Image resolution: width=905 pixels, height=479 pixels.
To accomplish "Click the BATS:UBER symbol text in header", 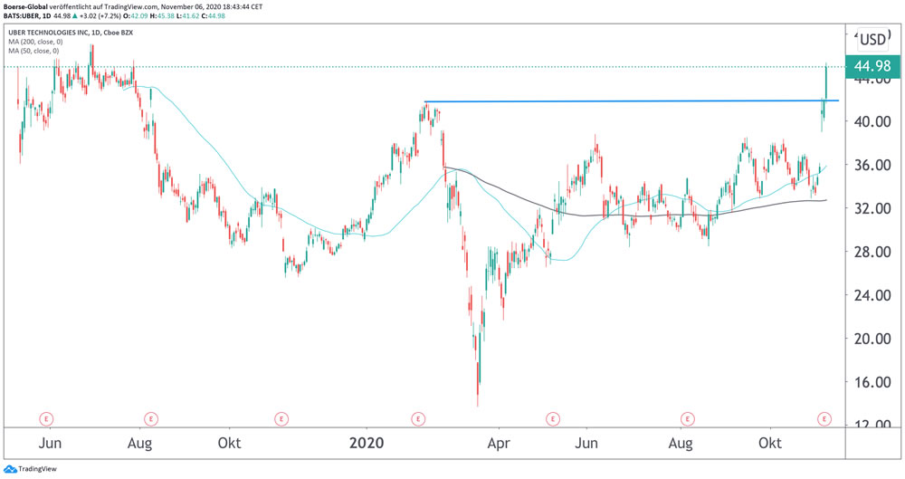I will pos(22,15).
